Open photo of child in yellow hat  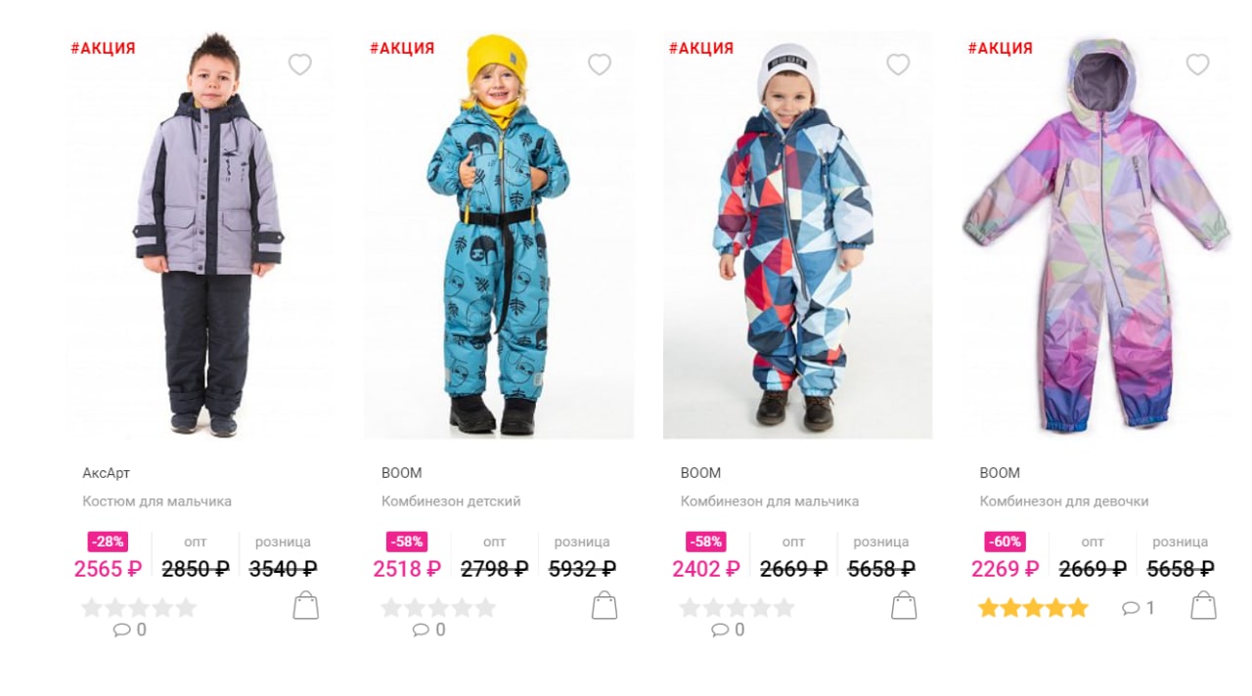(x=499, y=236)
